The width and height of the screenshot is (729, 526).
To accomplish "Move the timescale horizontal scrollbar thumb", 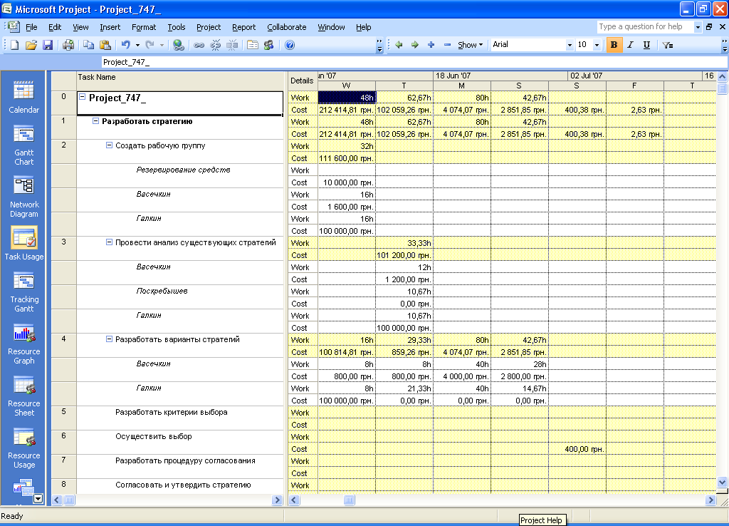I will (349, 500).
